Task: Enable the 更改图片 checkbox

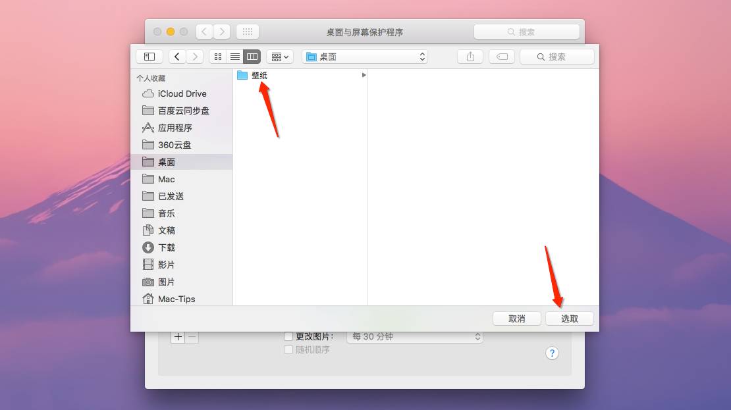Action: click(288, 336)
